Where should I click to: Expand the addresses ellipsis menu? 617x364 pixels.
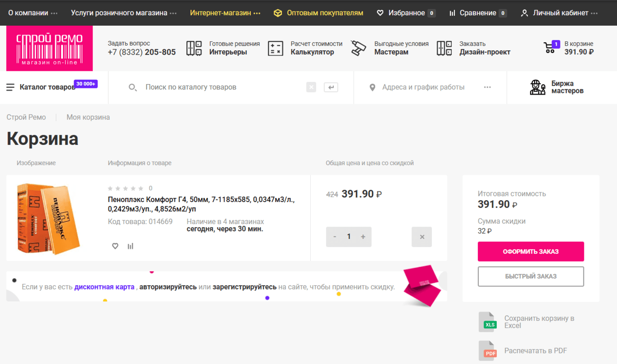point(487,87)
